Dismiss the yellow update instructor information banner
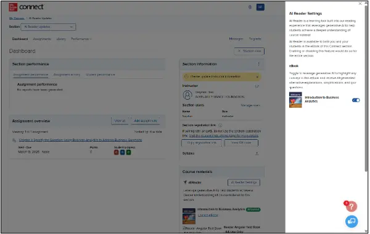 point(257,77)
